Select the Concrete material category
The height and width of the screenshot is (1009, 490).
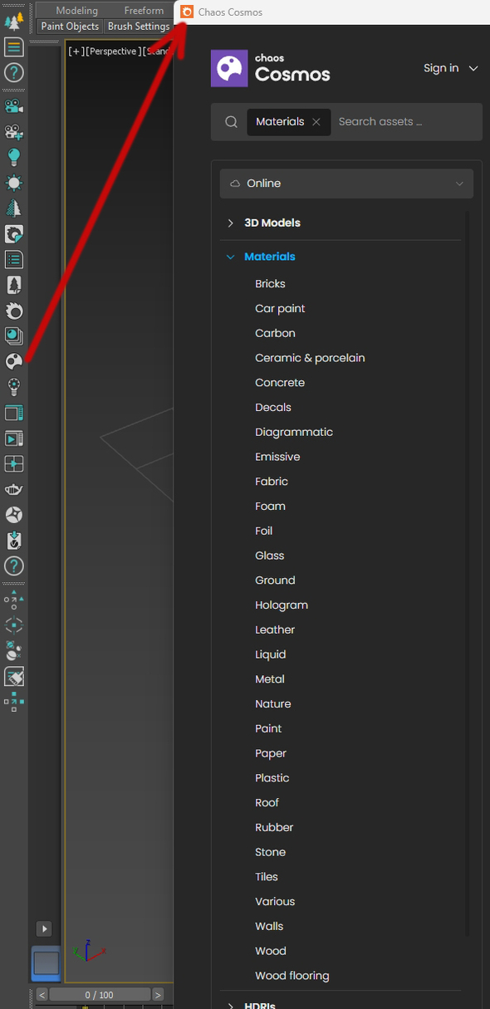point(280,383)
